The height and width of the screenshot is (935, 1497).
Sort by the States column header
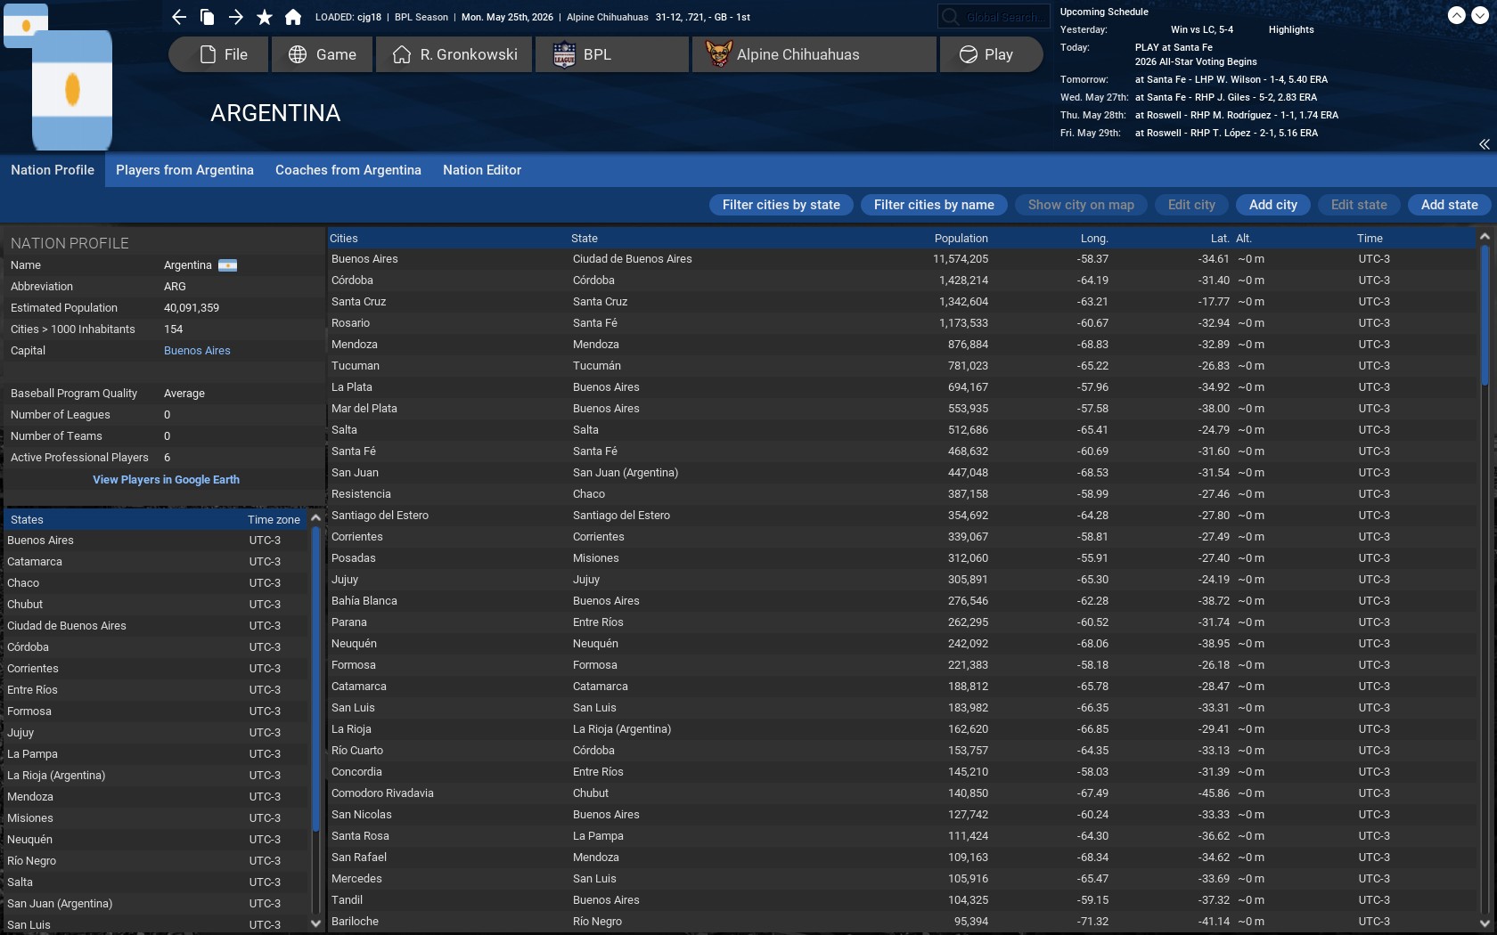(27, 520)
